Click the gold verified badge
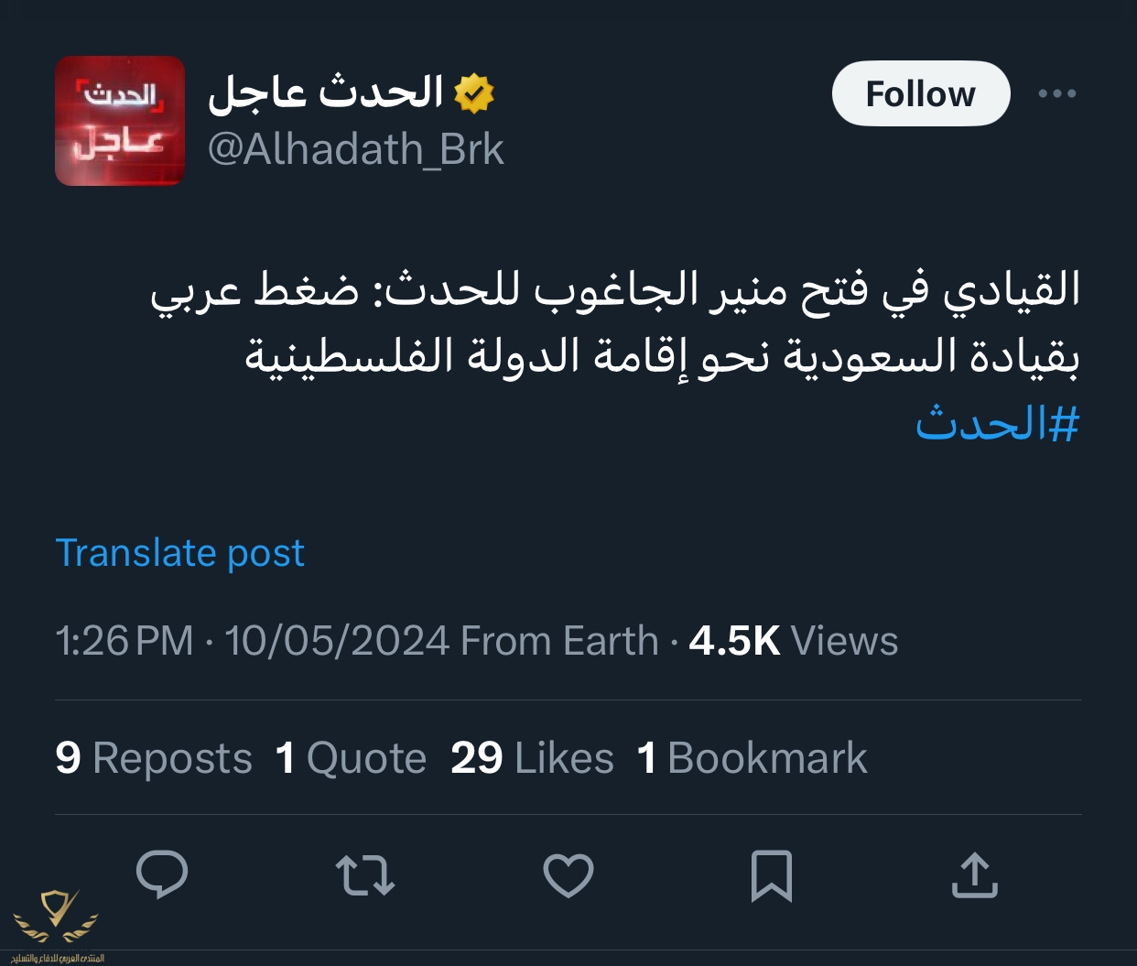This screenshot has height=966, width=1137. (x=474, y=93)
